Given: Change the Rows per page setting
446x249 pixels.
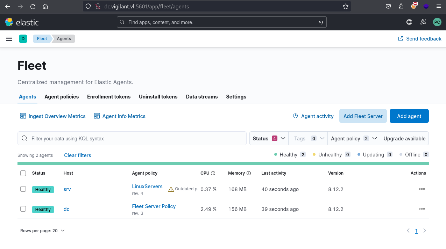Looking at the screenshot, I should [42, 230].
